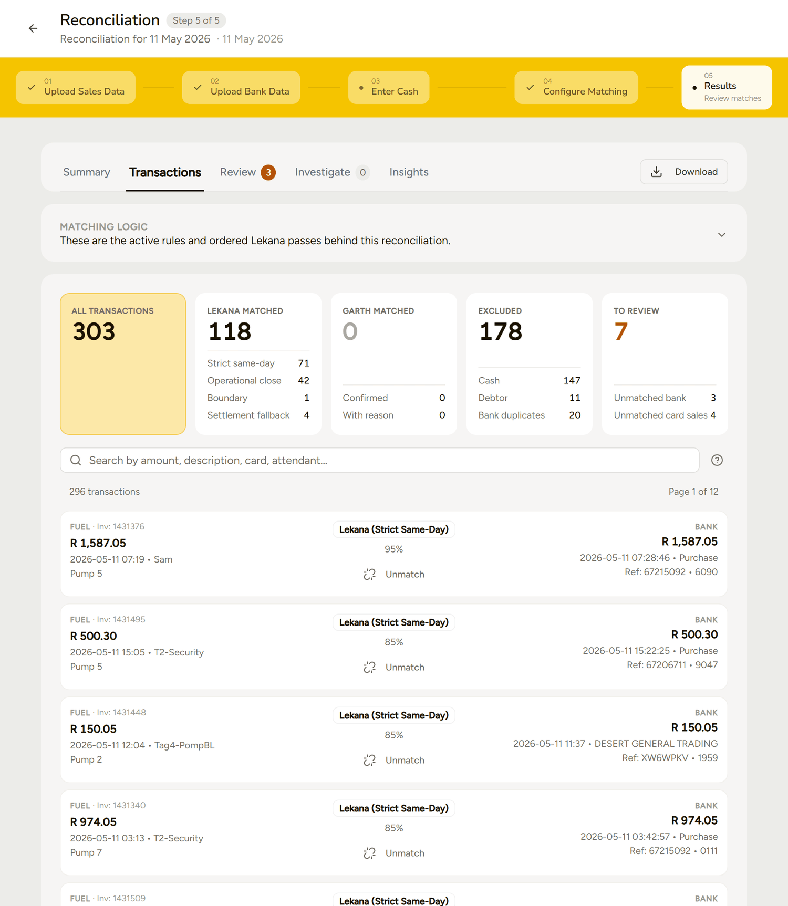Click unmatch icon for R 500.30 row
The height and width of the screenshot is (906, 788).
click(x=369, y=667)
